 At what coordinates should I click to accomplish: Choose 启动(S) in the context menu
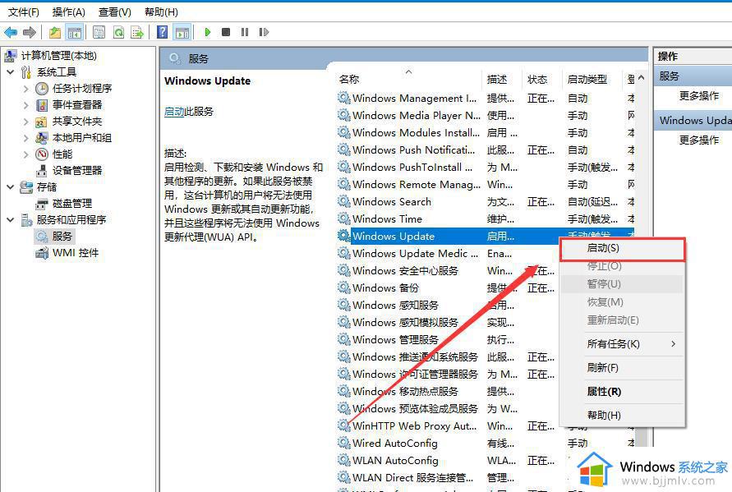[622, 248]
